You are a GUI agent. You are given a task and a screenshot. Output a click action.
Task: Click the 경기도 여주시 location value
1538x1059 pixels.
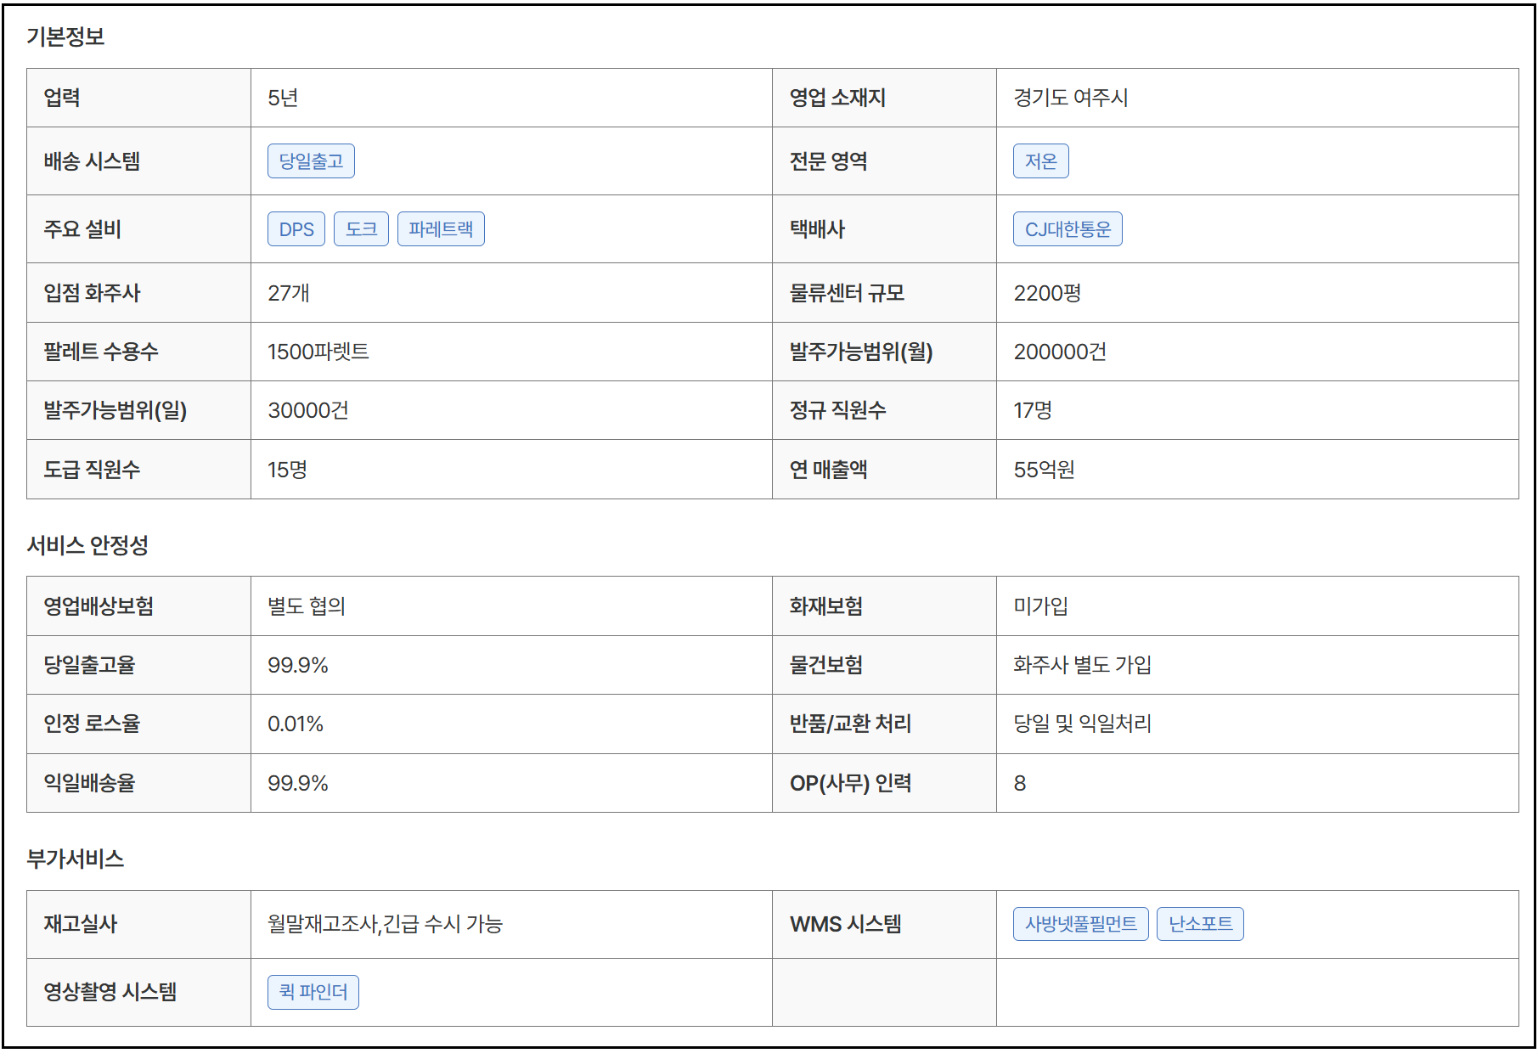coord(1070,98)
